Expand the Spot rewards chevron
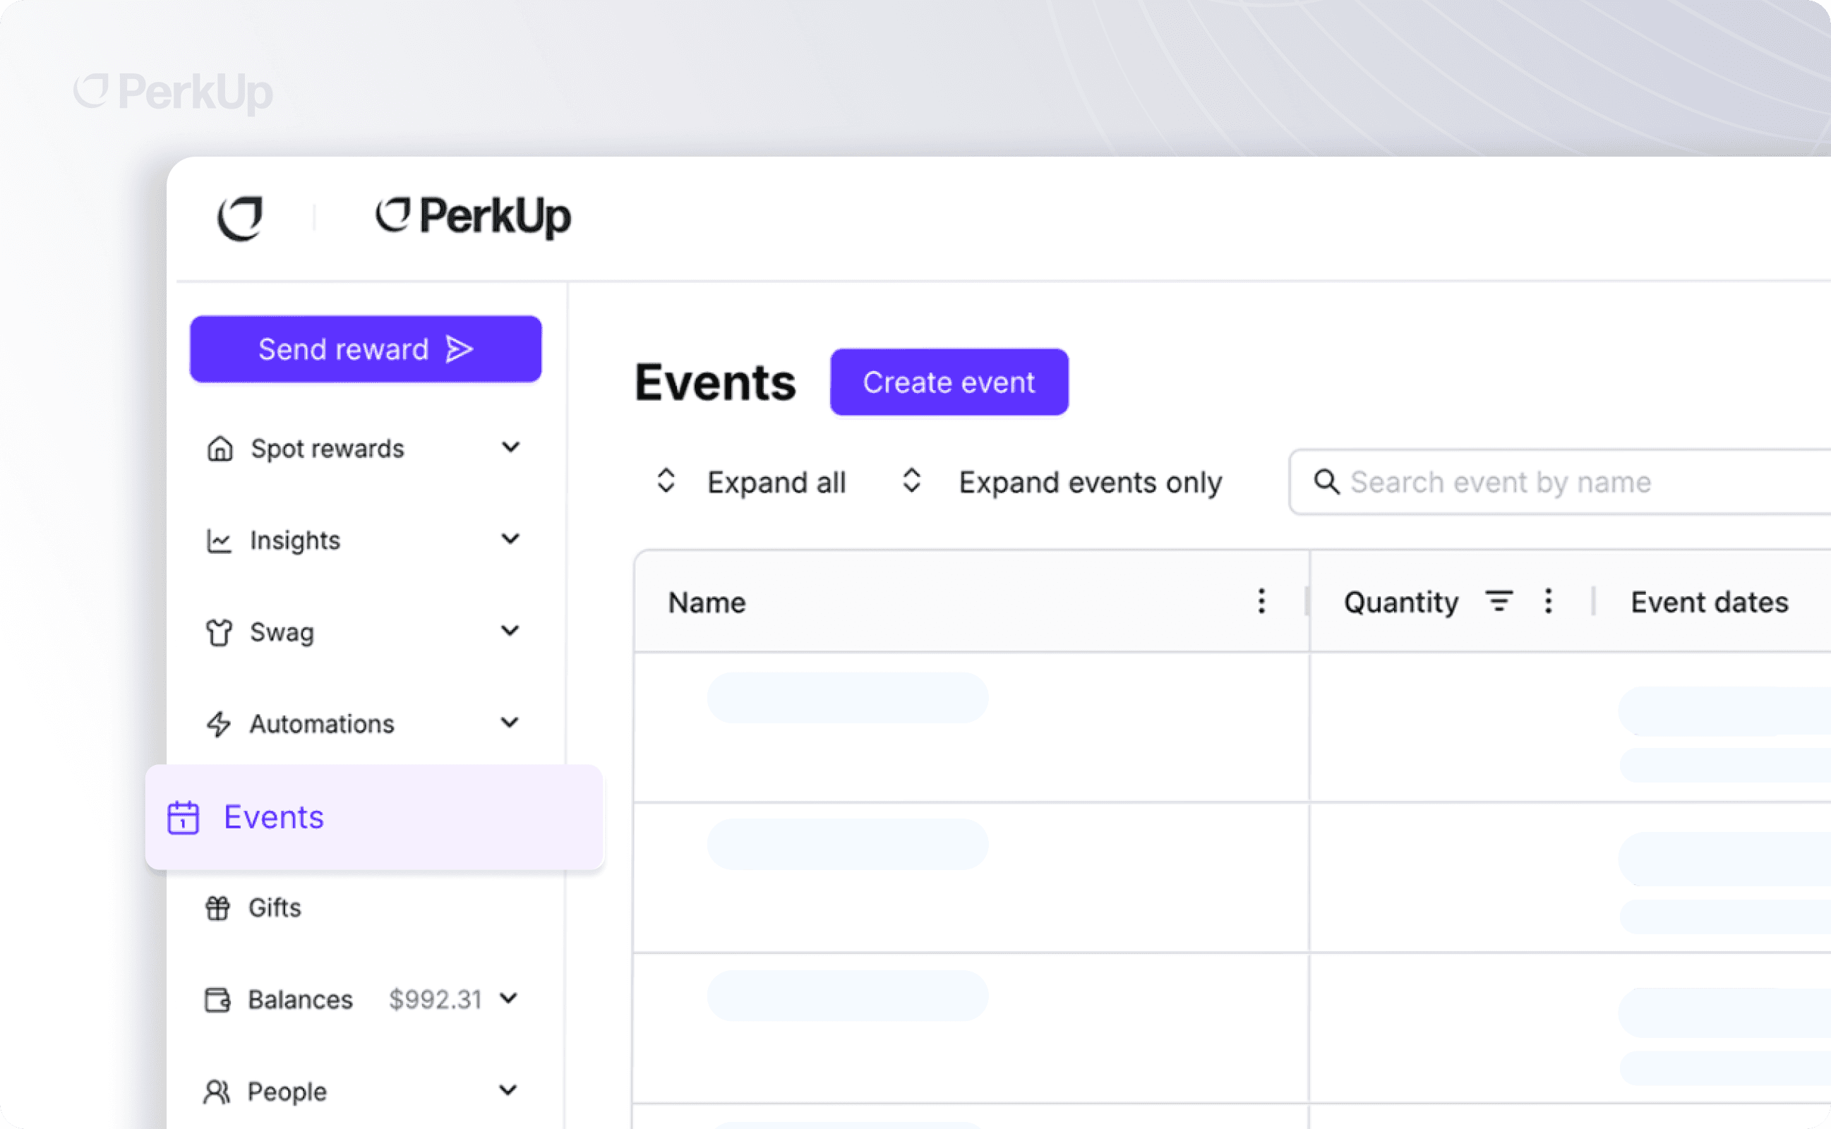This screenshot has width=1831, height=1129. pos(511,447)
